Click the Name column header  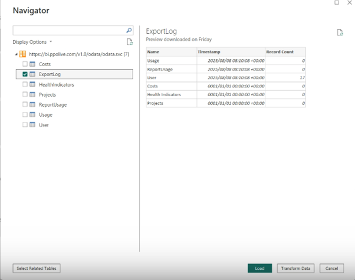pos(172,52)
